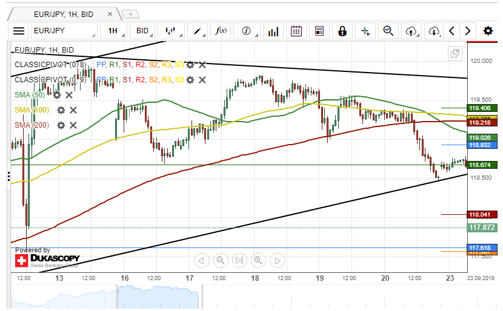The height and width of the screenshot is (311, 503).
Task: Click the bottom timeline overview slider
Action: click(158, 296)
